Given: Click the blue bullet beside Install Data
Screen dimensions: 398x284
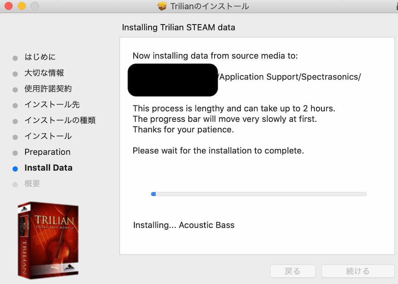Looking at the screenshot, I should [15, 169].
